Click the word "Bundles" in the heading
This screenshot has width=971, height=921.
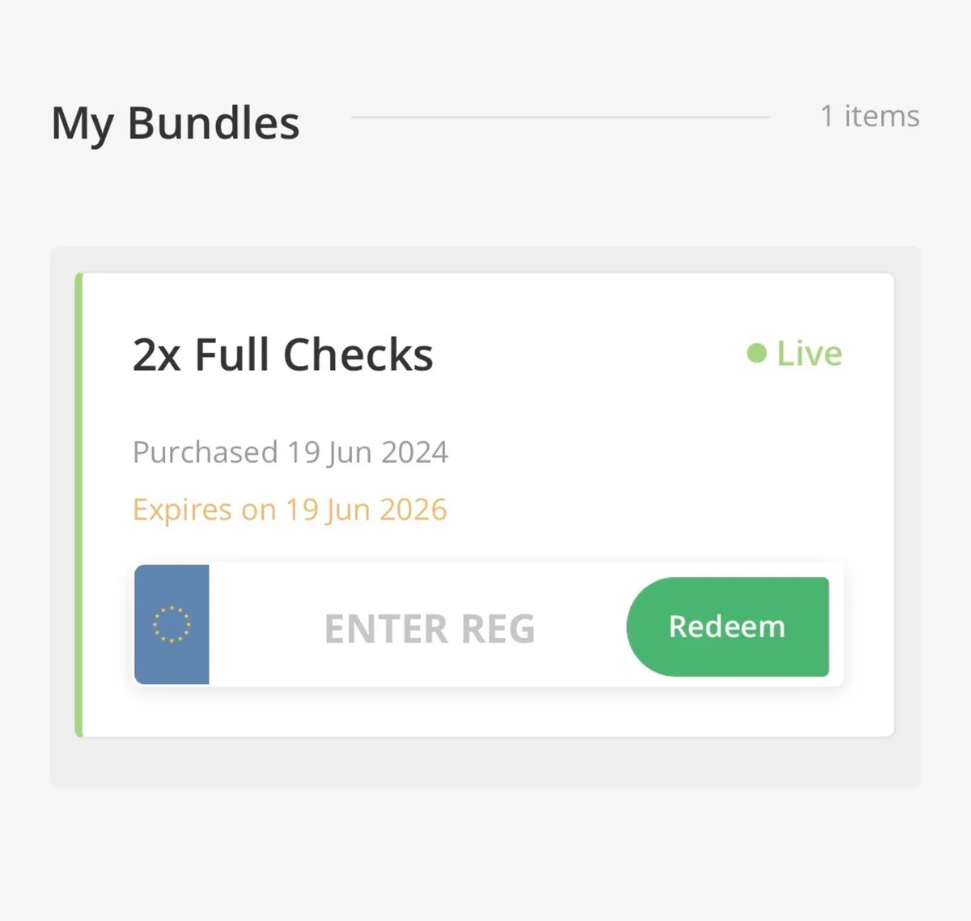tap(214, 123)
